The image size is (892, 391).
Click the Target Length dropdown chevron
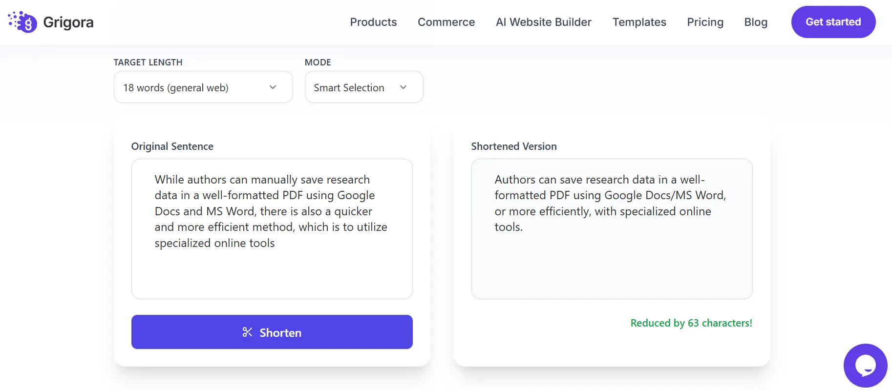273,87
